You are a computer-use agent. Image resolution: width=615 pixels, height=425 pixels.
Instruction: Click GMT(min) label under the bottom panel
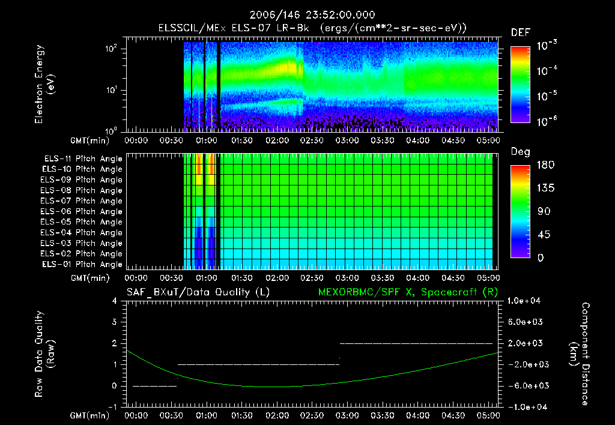pos(90,415)
